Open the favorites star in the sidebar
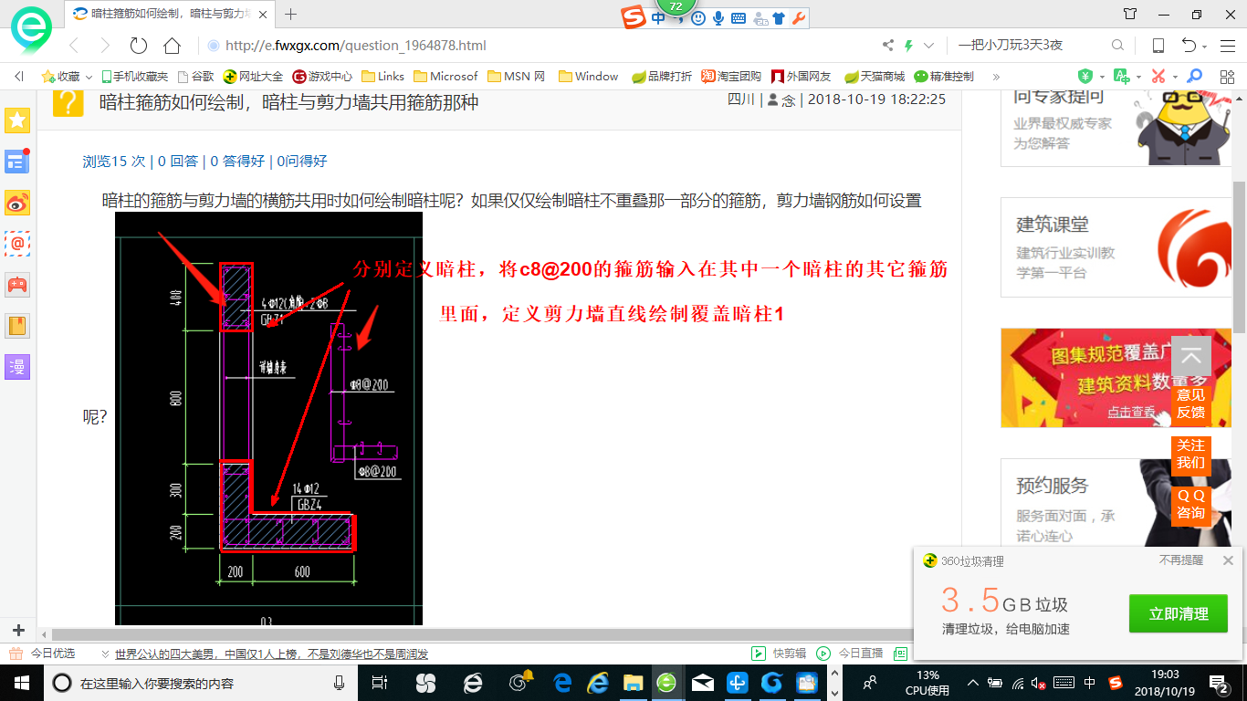The image size is (1247, 701). click(x=17, y=120)
